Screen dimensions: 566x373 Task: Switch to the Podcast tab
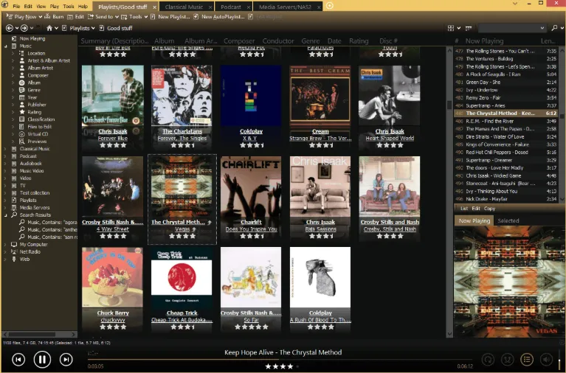click(231, 7)
